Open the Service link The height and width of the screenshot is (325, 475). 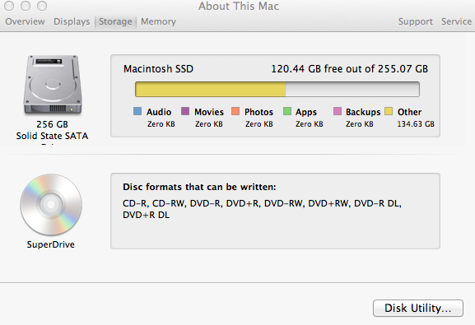point(456,21)
